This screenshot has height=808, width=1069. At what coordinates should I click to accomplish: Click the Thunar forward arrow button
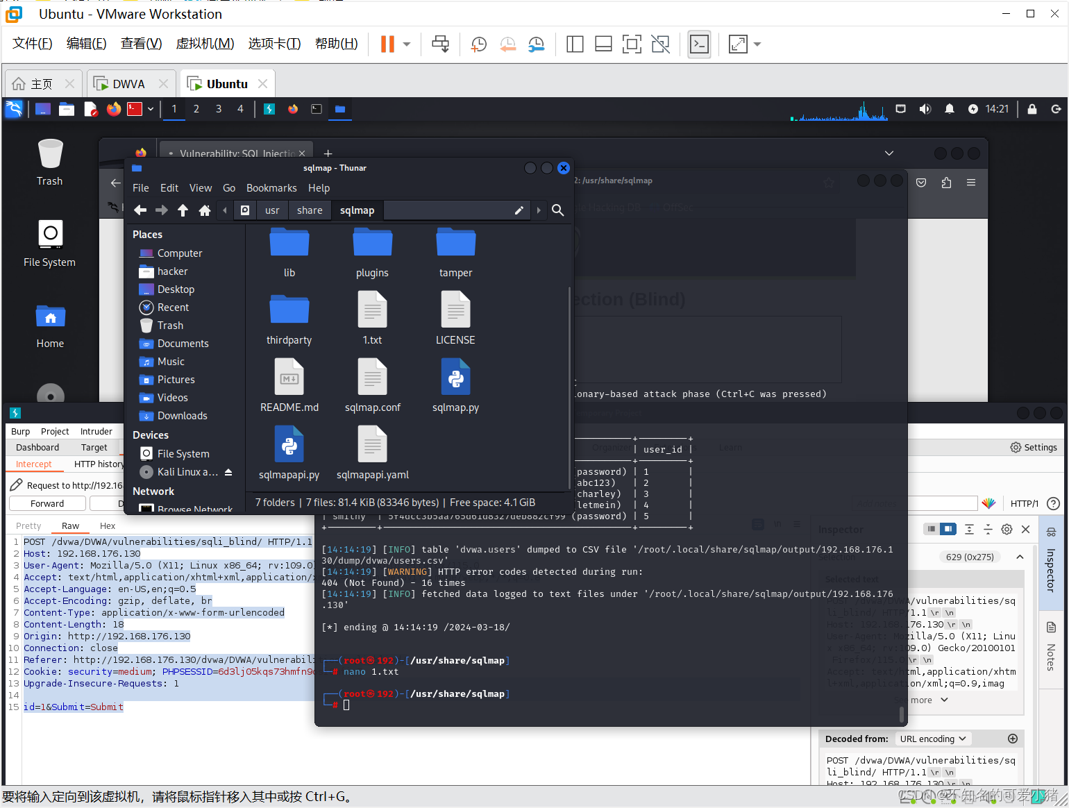pos(162,210)
